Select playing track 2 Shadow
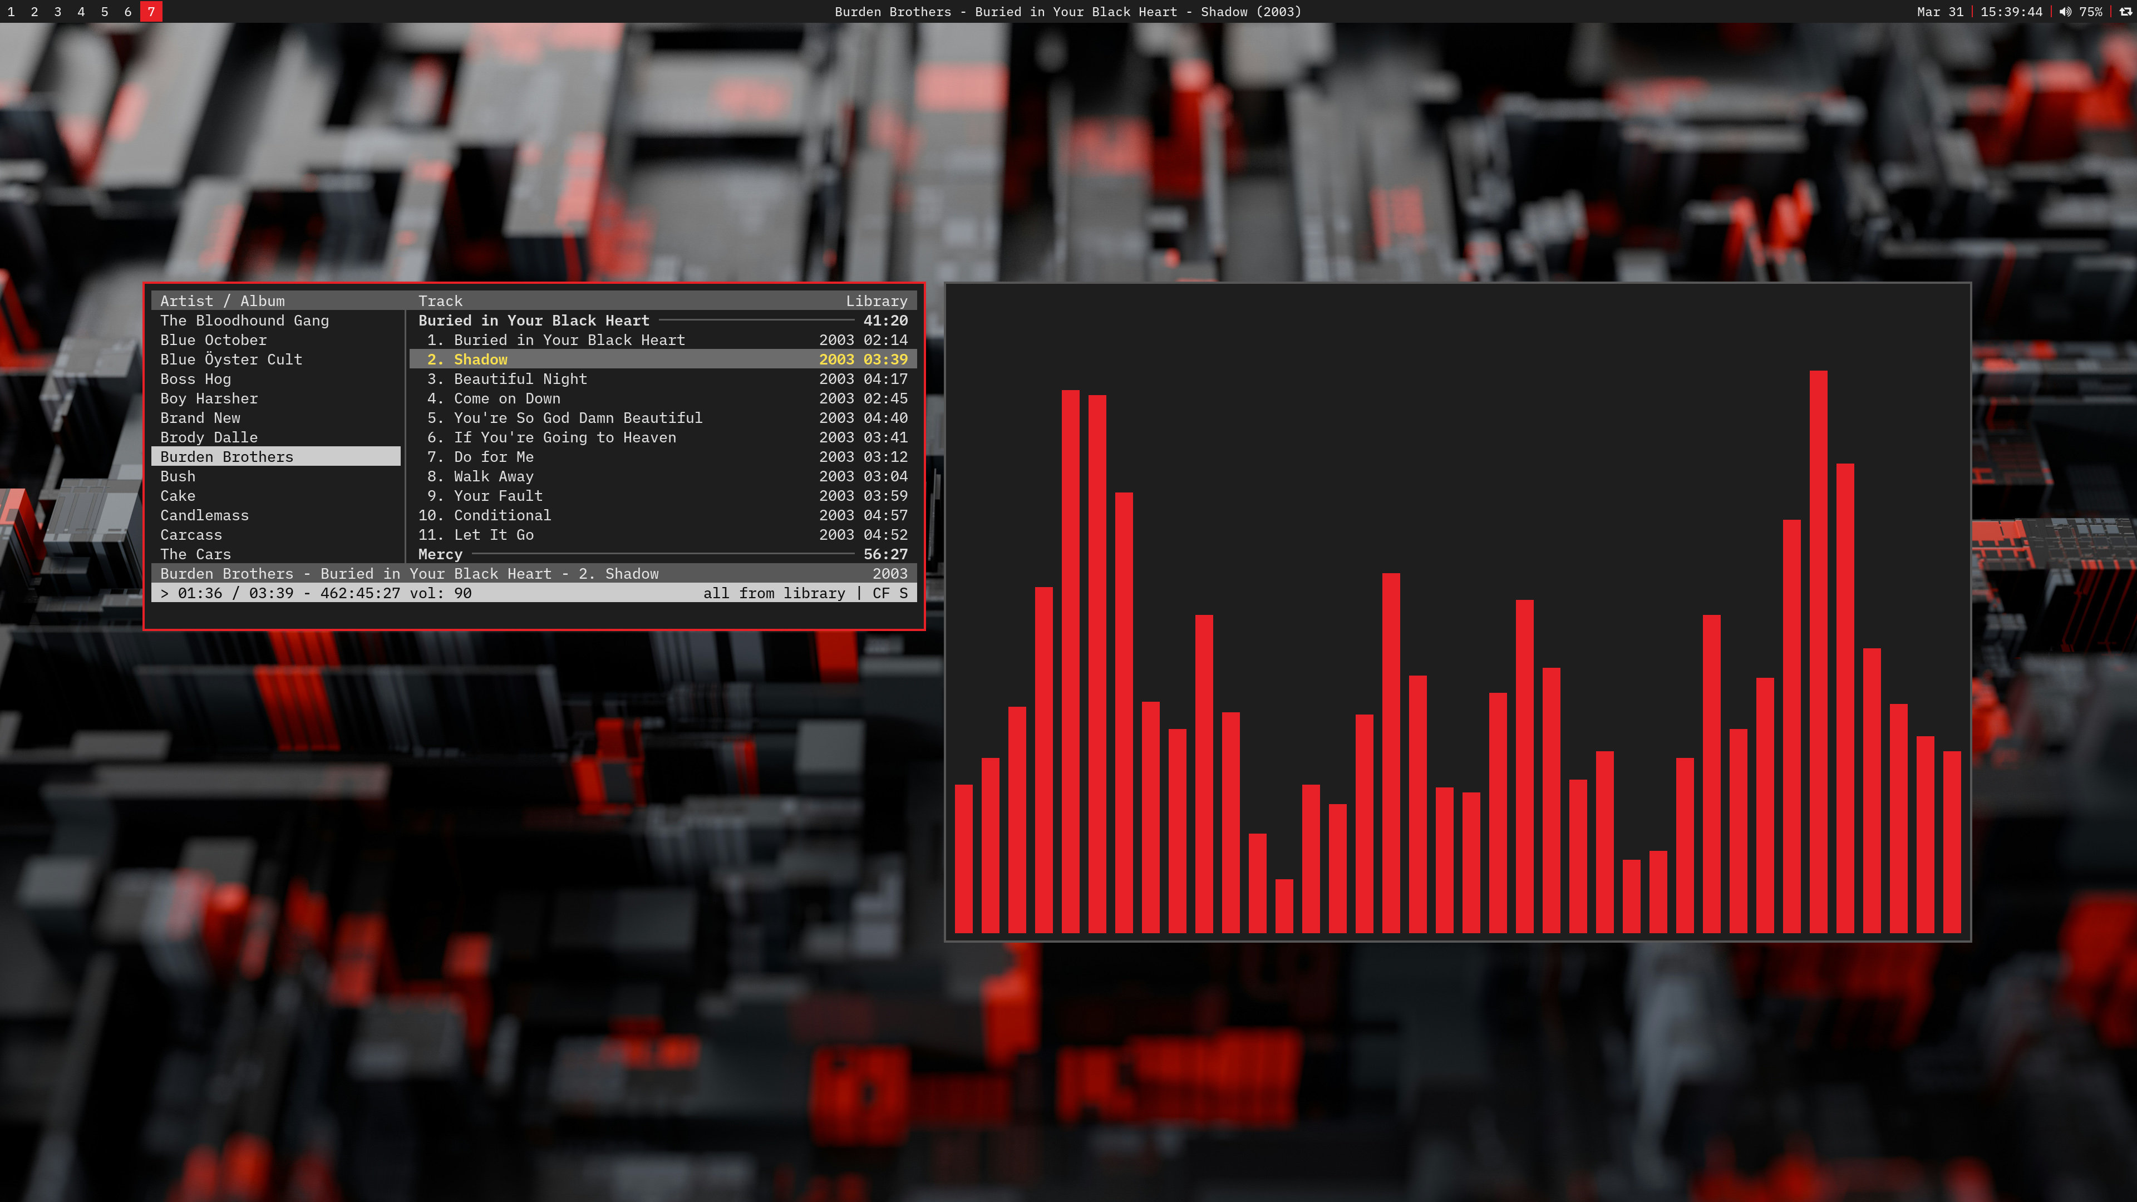 [x=663, y=359]
